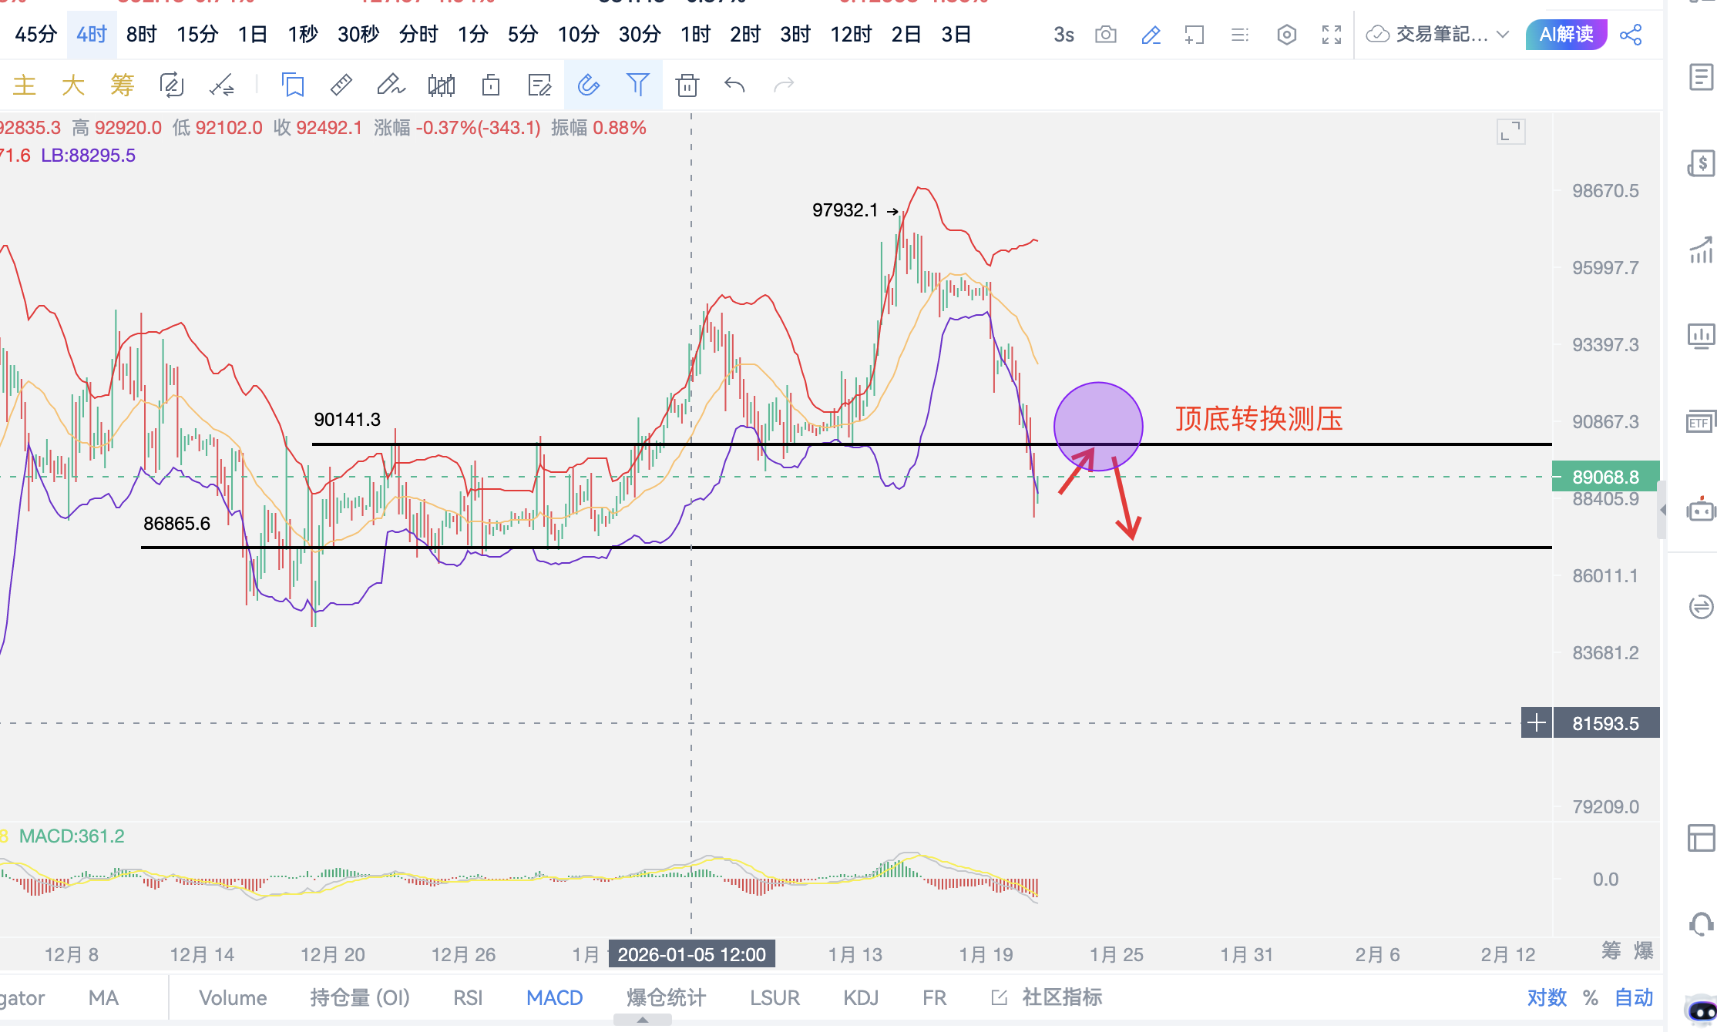Viewport: 1717px width, 1032px height.
Task: Click the share icon
Action: pyautogui.click(x=1631, y=35)
